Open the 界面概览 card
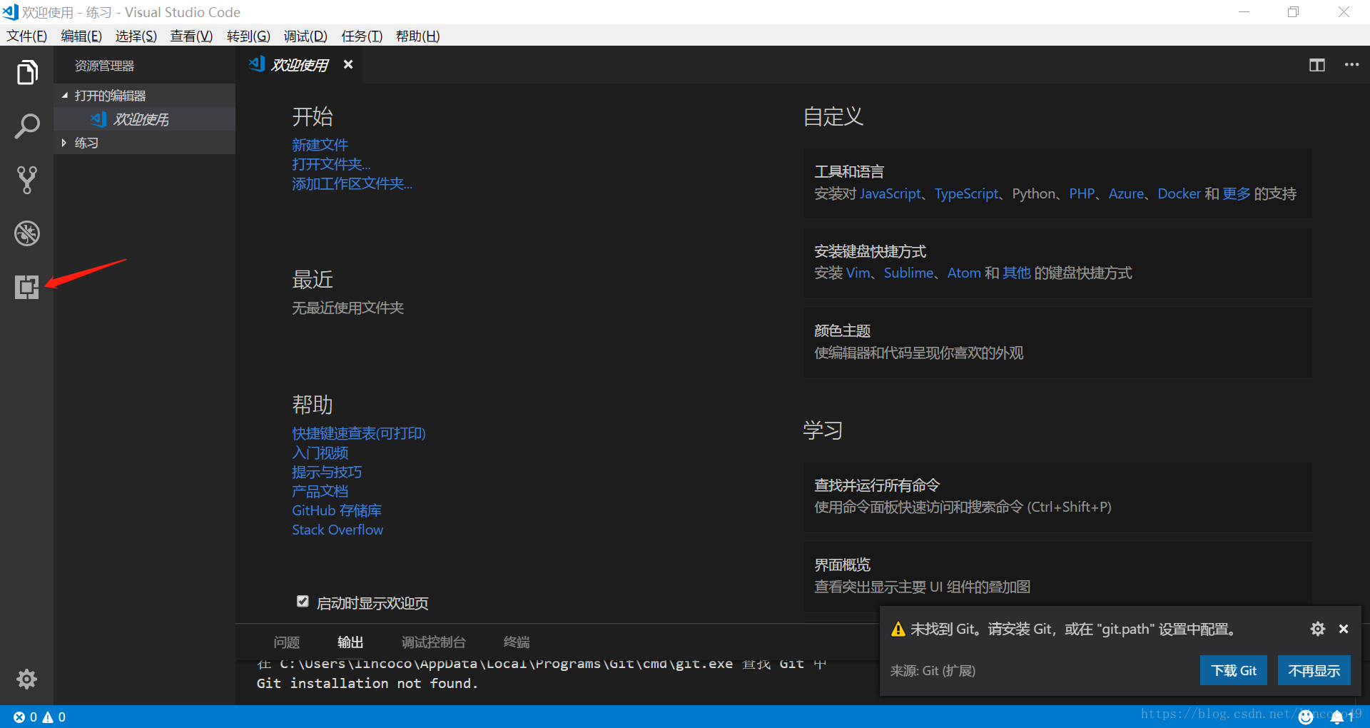Image resolution: width=1370 pixels, height=728 pixels. (1057, 577)
